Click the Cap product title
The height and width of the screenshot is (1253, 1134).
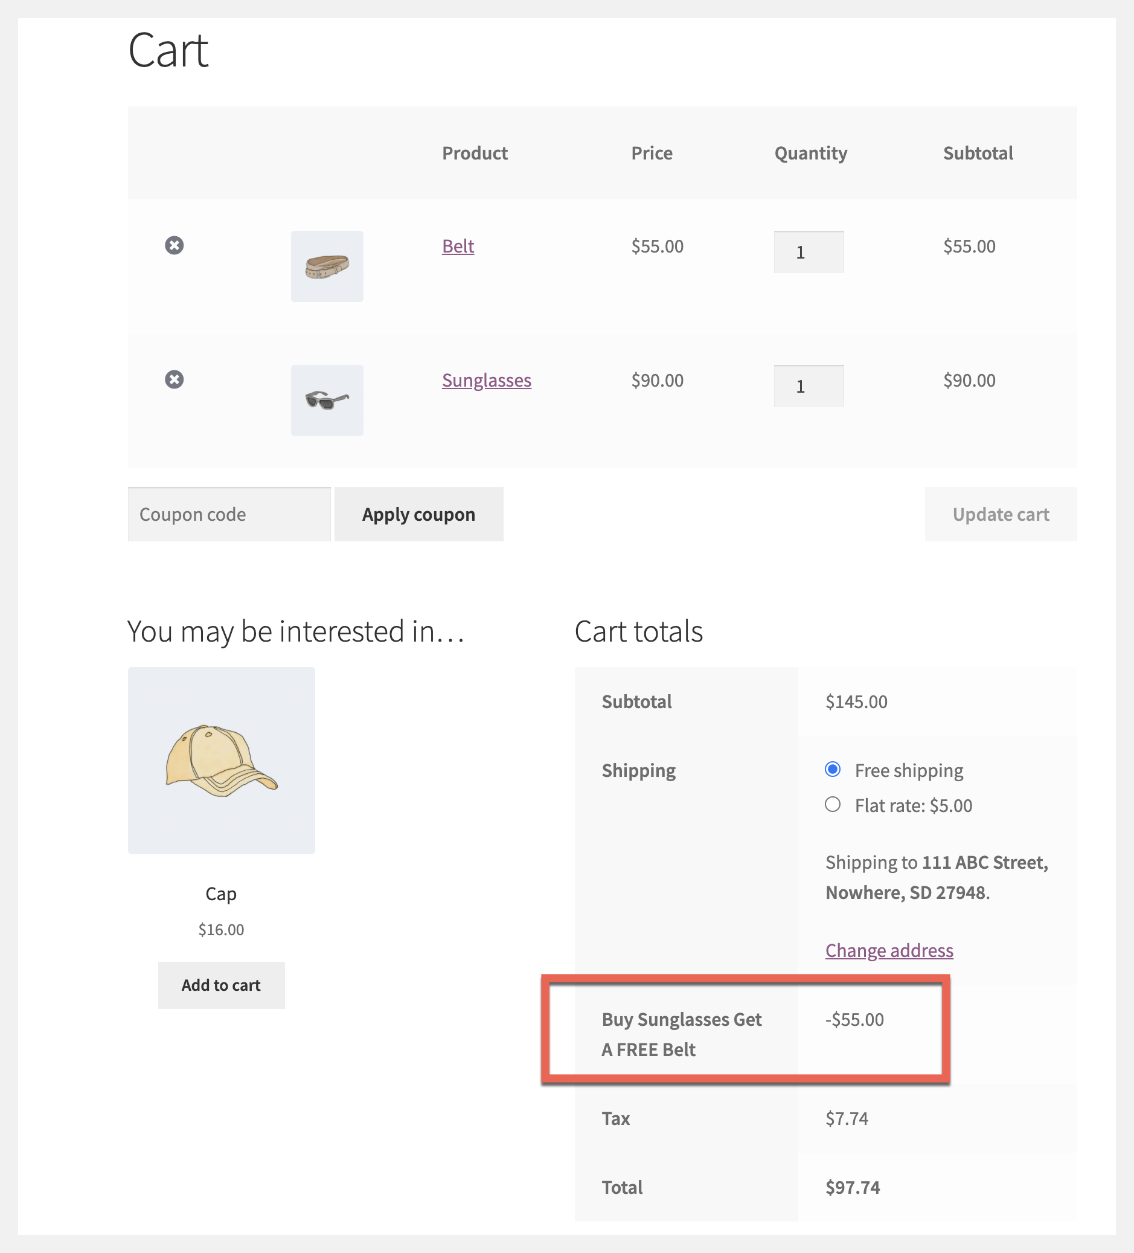pos(221,894)
